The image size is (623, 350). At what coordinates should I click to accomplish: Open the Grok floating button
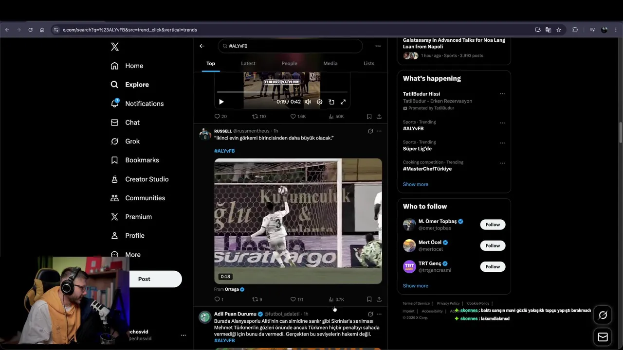[603, 315]
